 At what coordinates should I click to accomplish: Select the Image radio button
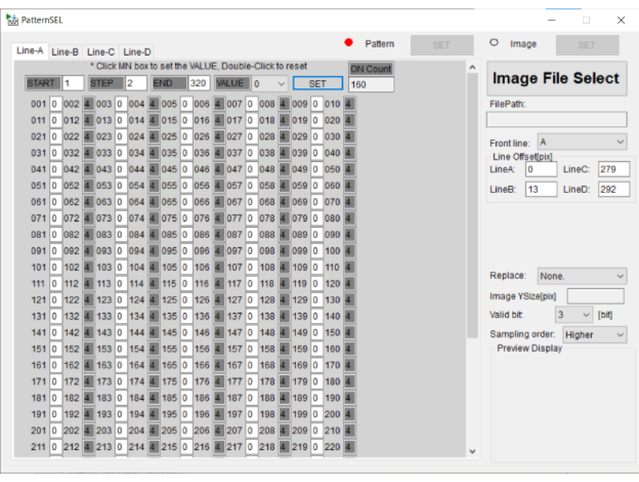coord(494,43)
